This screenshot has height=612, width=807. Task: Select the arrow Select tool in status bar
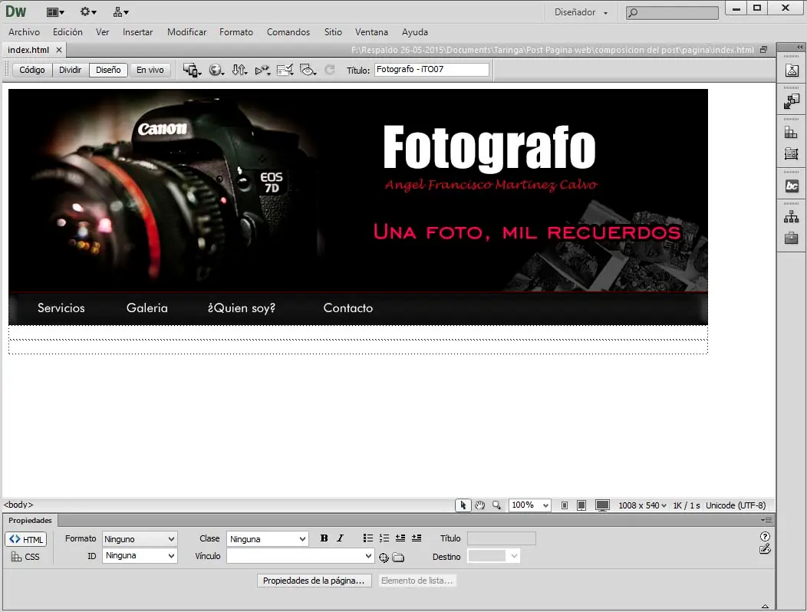point(463,505)
